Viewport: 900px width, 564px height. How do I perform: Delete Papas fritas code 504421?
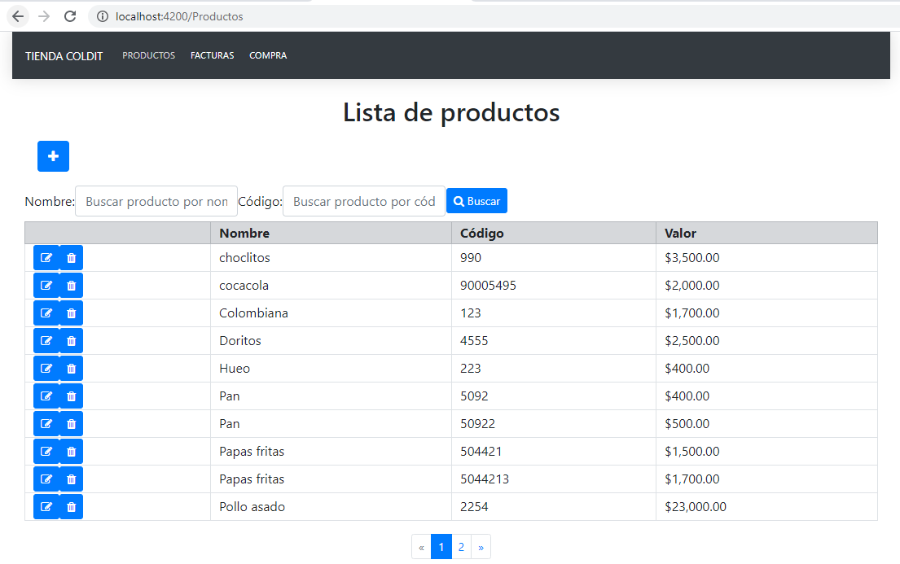[x=71, y=452]
